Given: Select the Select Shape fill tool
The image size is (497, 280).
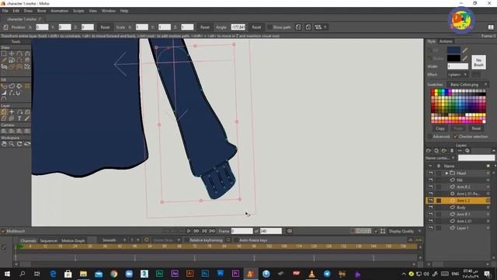Looking at the screenshot, I should [x=4, y=86].
